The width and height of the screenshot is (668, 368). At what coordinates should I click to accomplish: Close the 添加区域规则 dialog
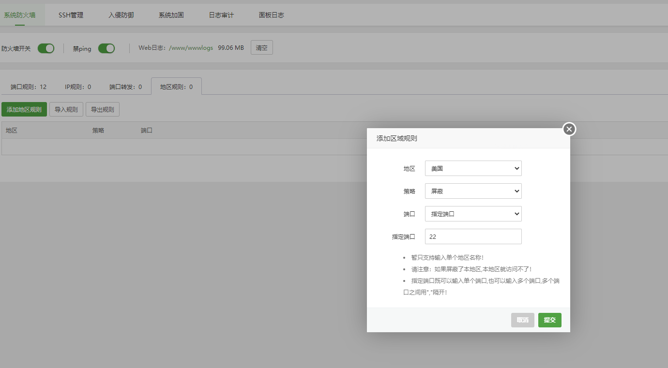point(569,129)
